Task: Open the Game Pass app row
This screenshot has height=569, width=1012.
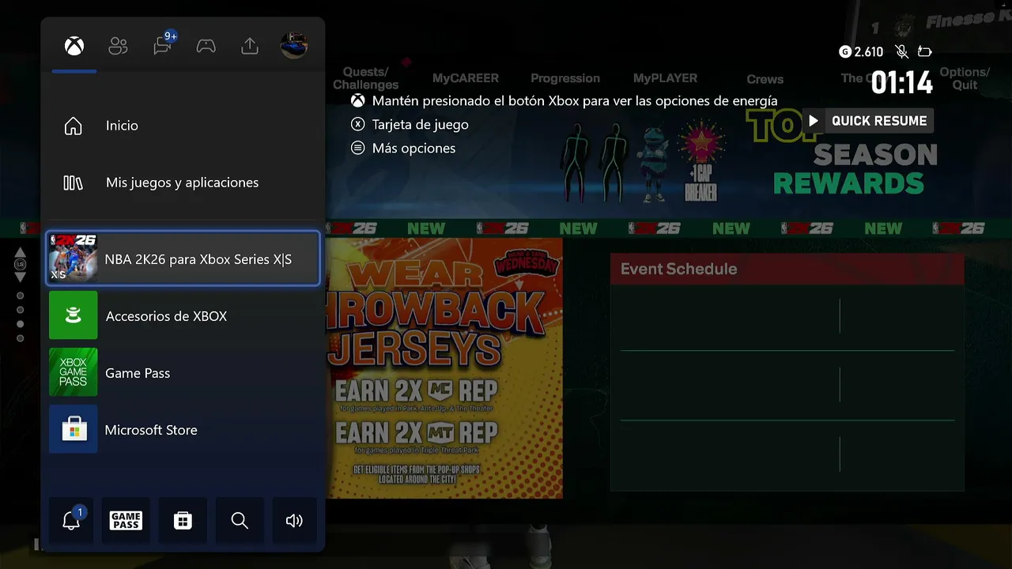Action: pos(183,372)
